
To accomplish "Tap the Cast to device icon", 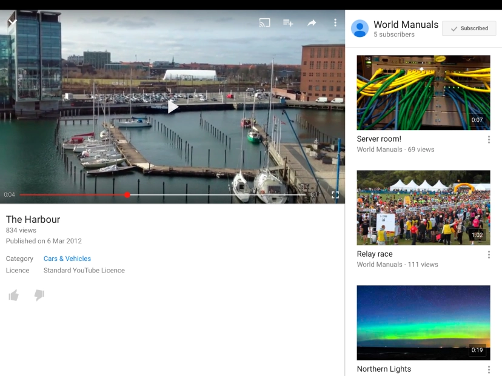I will pyautogui.click(x=264, y=22).
